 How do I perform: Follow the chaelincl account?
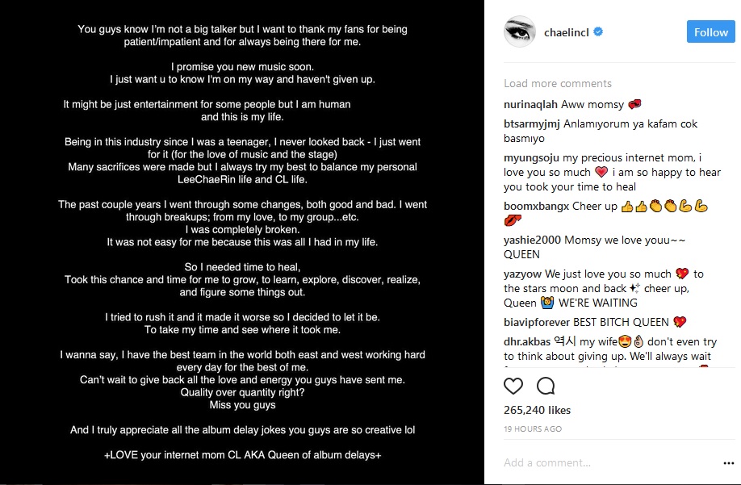(710, 32)
